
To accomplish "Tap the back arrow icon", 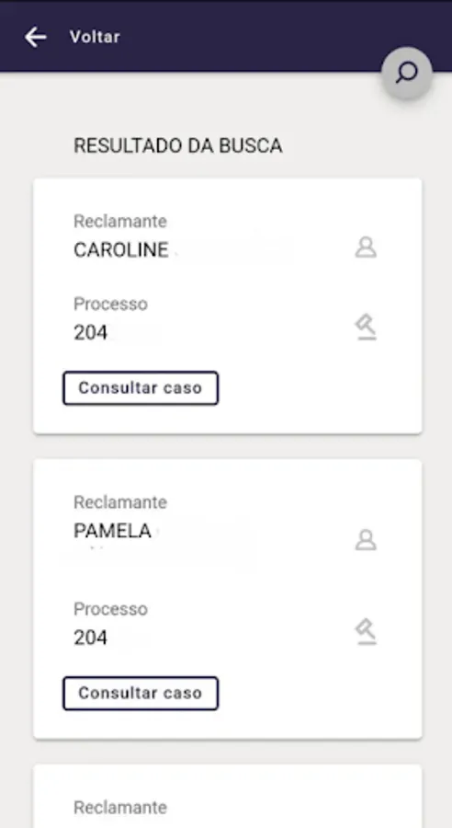I will pyautogui.click(x=35, y=37).
